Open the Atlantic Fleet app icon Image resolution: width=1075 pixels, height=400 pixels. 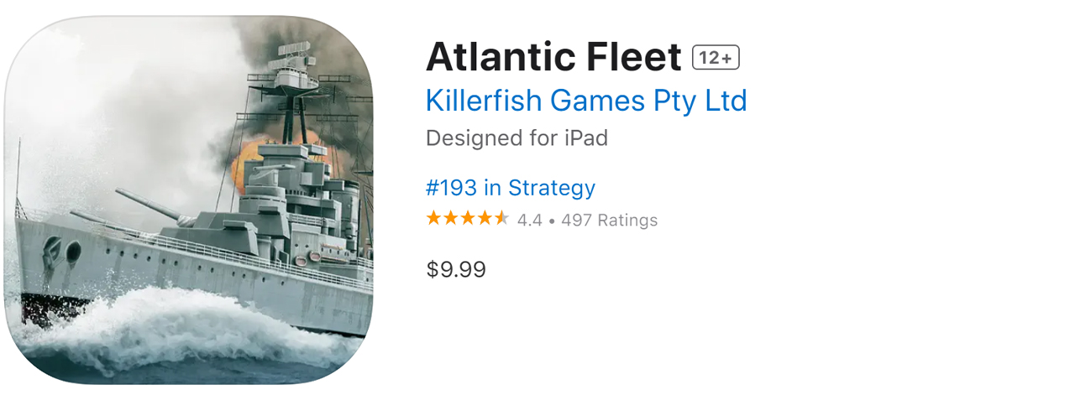point(188,200)
